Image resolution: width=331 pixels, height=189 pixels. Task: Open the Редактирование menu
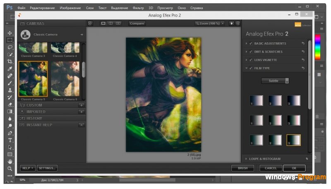(x=42, y=8)
